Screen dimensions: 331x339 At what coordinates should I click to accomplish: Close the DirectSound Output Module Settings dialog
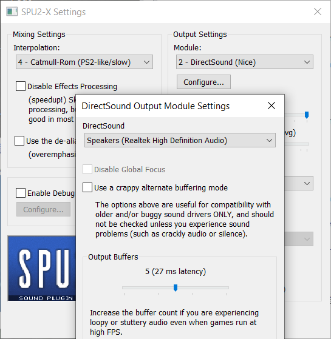pyautogui.click(x=271, y=106)
